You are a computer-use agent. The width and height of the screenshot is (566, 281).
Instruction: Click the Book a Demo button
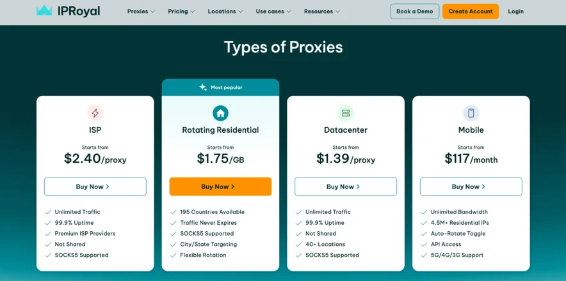(x=414, y=11)
